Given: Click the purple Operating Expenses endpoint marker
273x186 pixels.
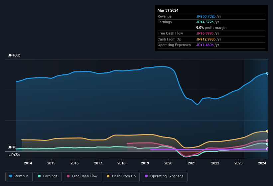Looking at the screenshot, I should 267,149.
